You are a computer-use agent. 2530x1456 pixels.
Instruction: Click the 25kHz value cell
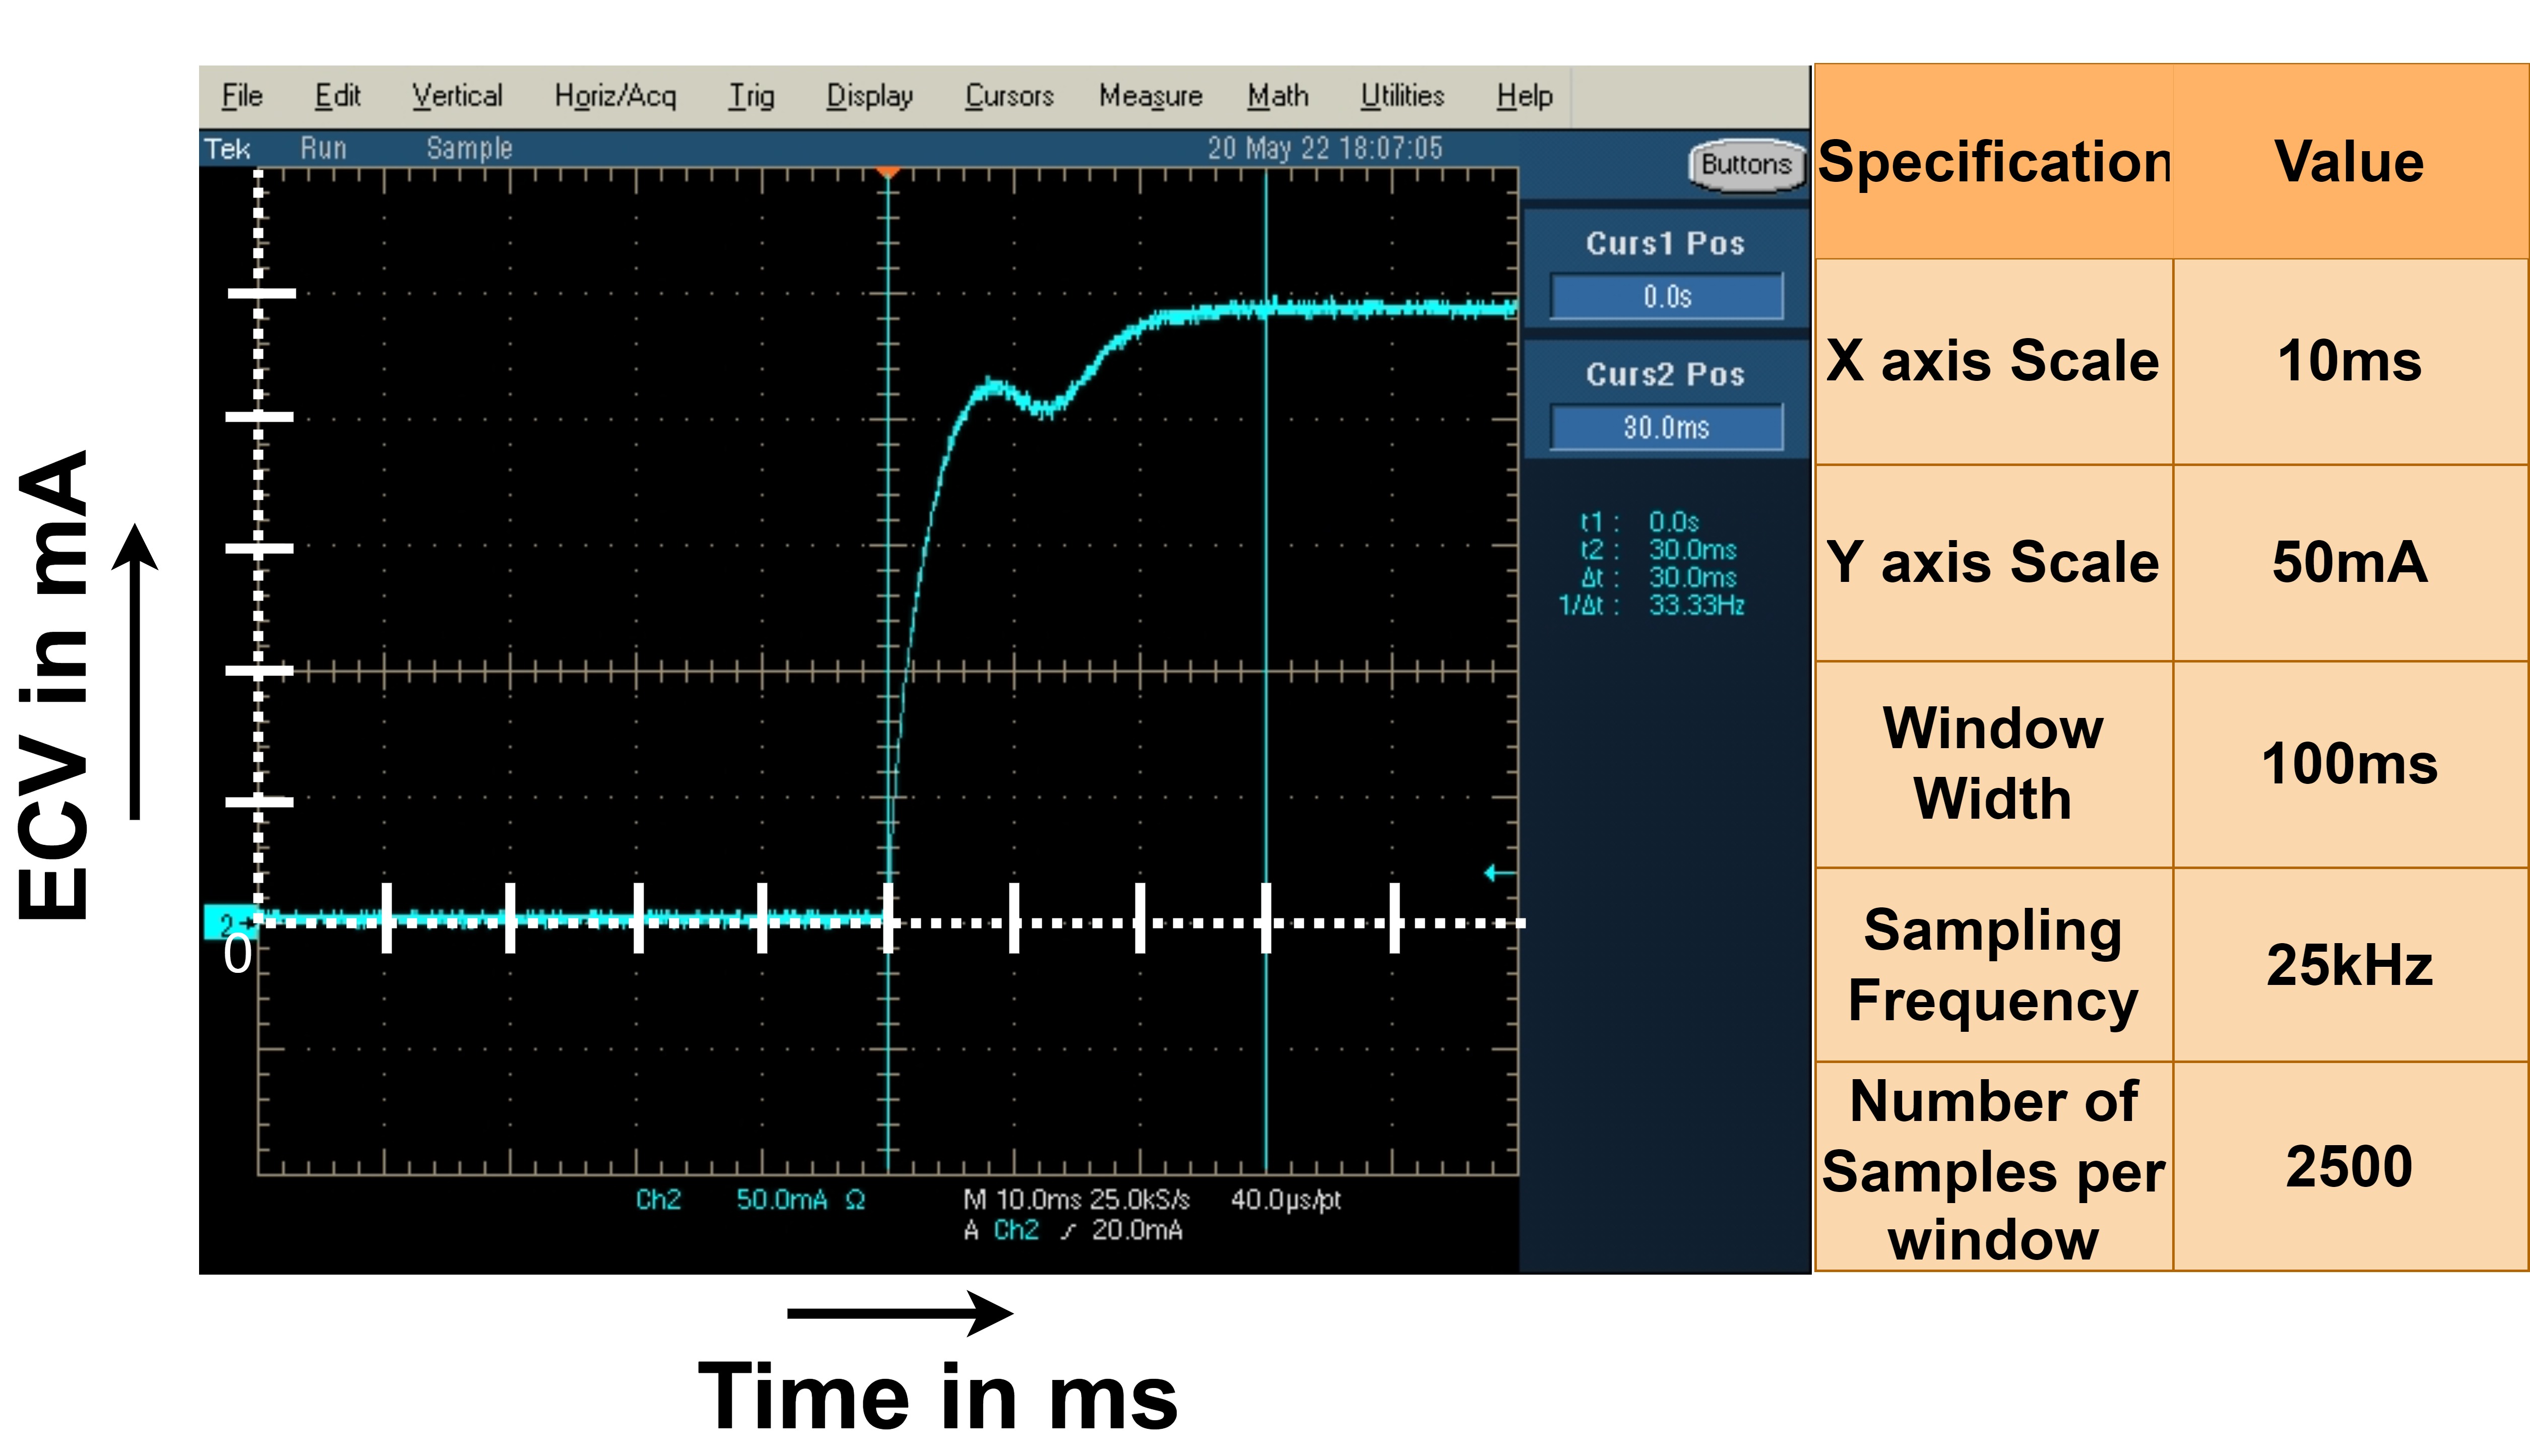tap(2350, 965)
